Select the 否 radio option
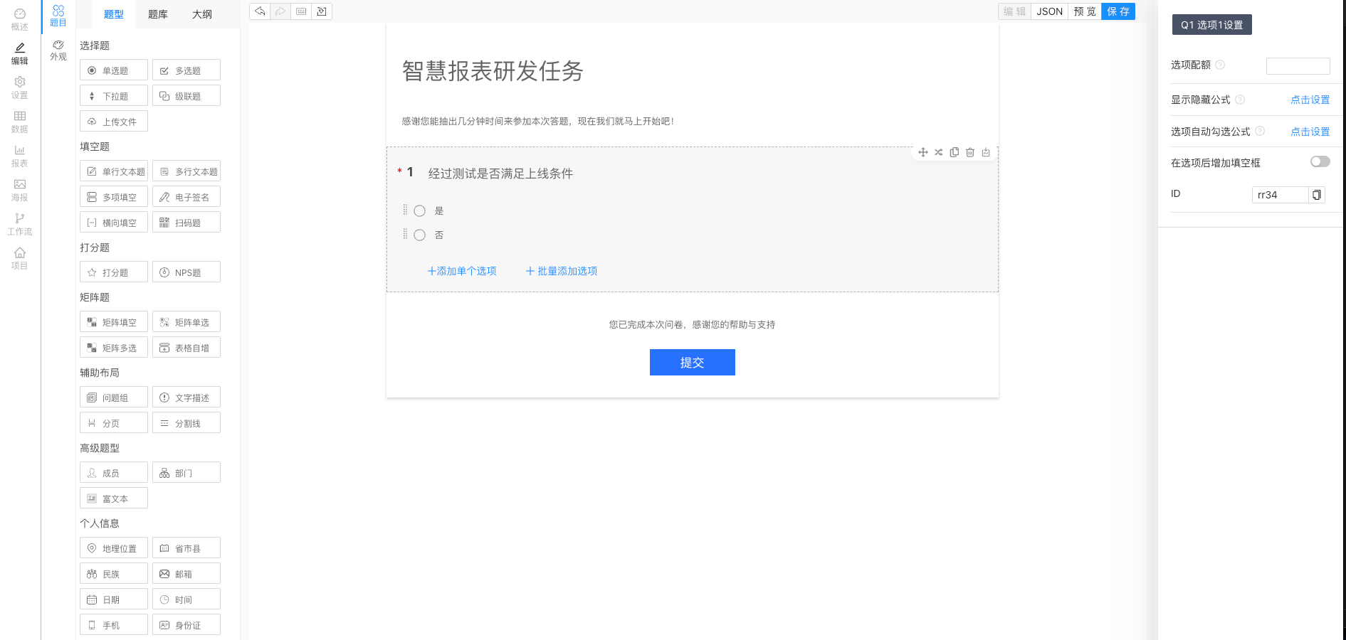Image resolution: width=1346 pixels, height=640 pixels. coord(419,235)
